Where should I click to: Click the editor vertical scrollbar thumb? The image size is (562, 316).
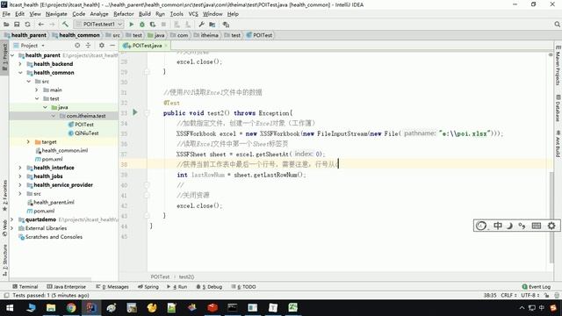(x=551, y=217)
